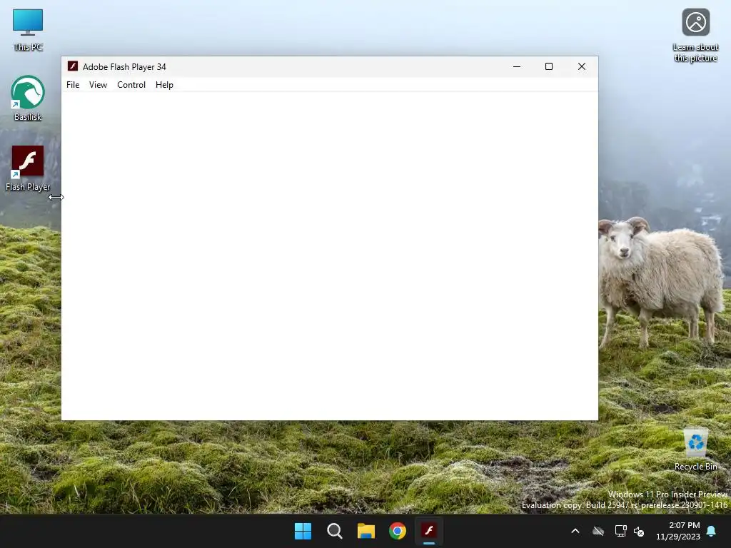Open the Control menu
Image resolution: width=731 pixels, height=548 pixels.
tap(131, 85)
